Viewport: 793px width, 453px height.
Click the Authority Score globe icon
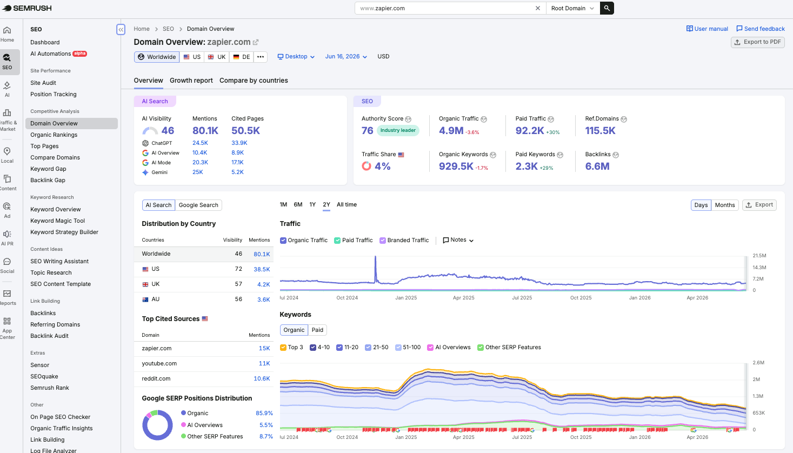408,119
